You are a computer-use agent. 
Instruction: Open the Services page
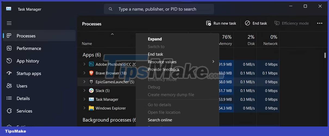[39, 111]
